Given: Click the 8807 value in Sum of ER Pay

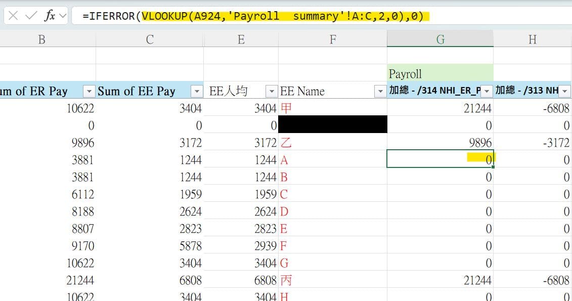Looking at the screenshot, I should (x=82, y=228).
